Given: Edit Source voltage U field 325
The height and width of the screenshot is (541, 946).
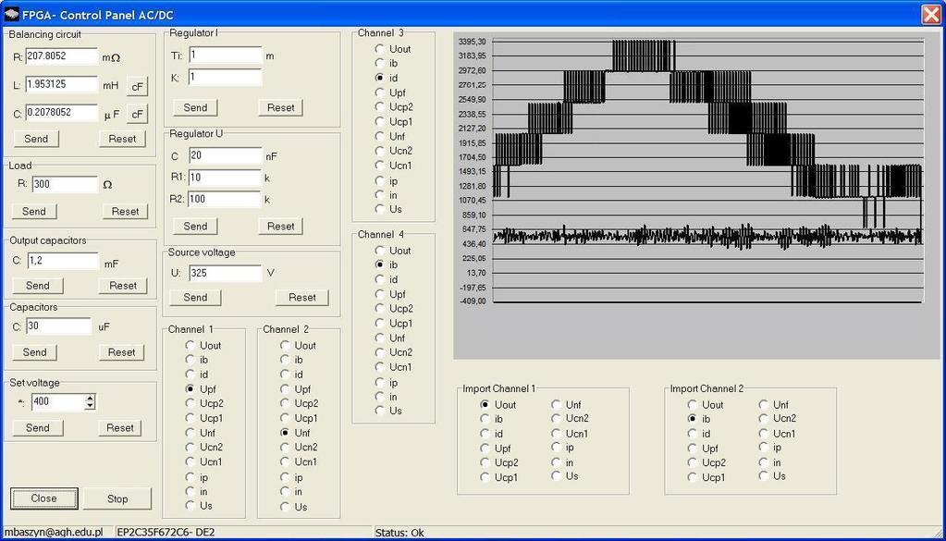Looking at the screenshot, I should (x=225, y=273).
